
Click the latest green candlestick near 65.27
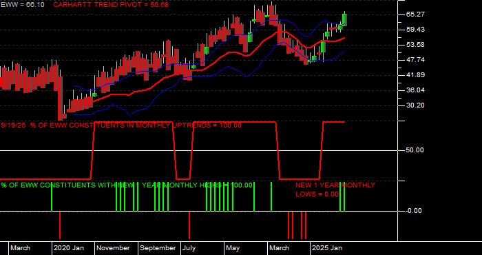[344, 19]
